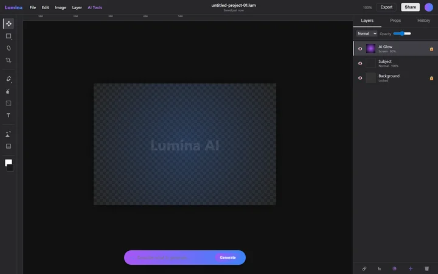This screenshot has height=274, width=438.
Task: Click the Share button
Action: (x=411, y=7)
